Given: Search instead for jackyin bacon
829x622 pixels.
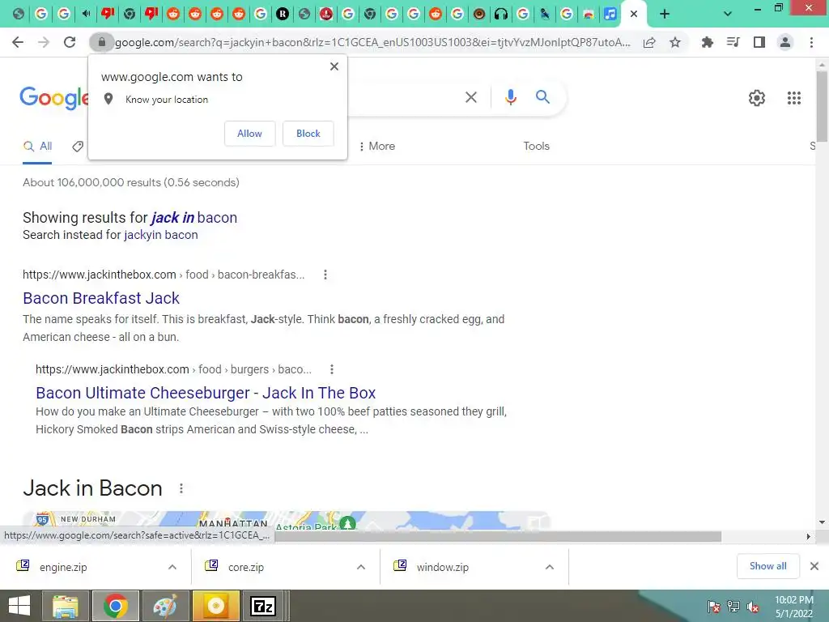Looking at the screenshot, I should (x=161, y=236).
